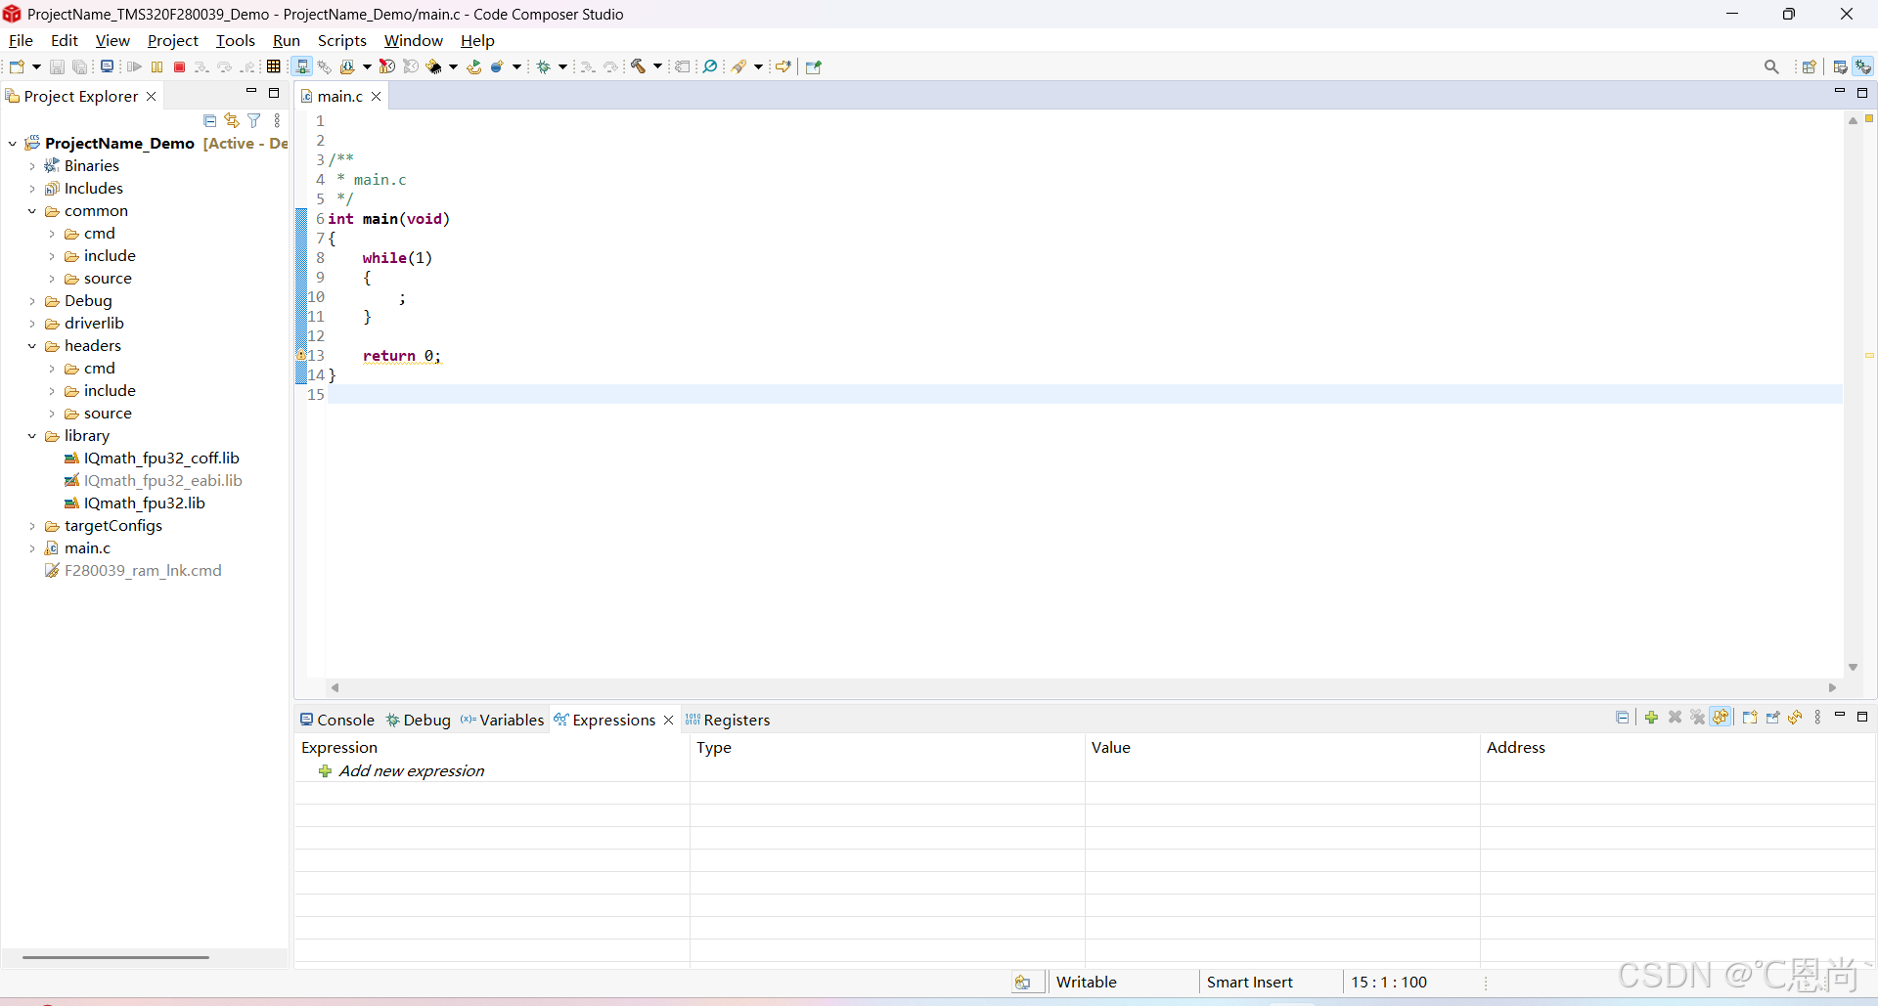Click the New file toolbar icon
This screenshot has width=1878, height=1006.
click(x=17, y=66)
